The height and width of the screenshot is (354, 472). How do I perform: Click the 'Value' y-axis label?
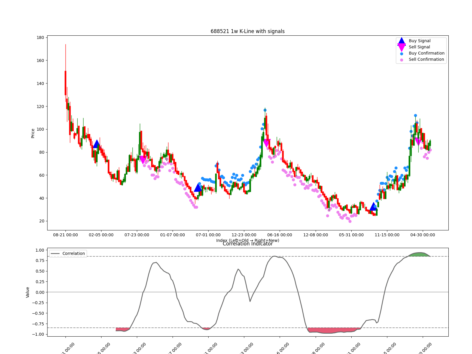coord(28,292)
